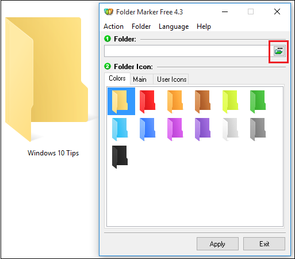Choose the lime yellow-green folder icon
The width and height of the screenshot is (295, 259).
(x=230, y=101)
